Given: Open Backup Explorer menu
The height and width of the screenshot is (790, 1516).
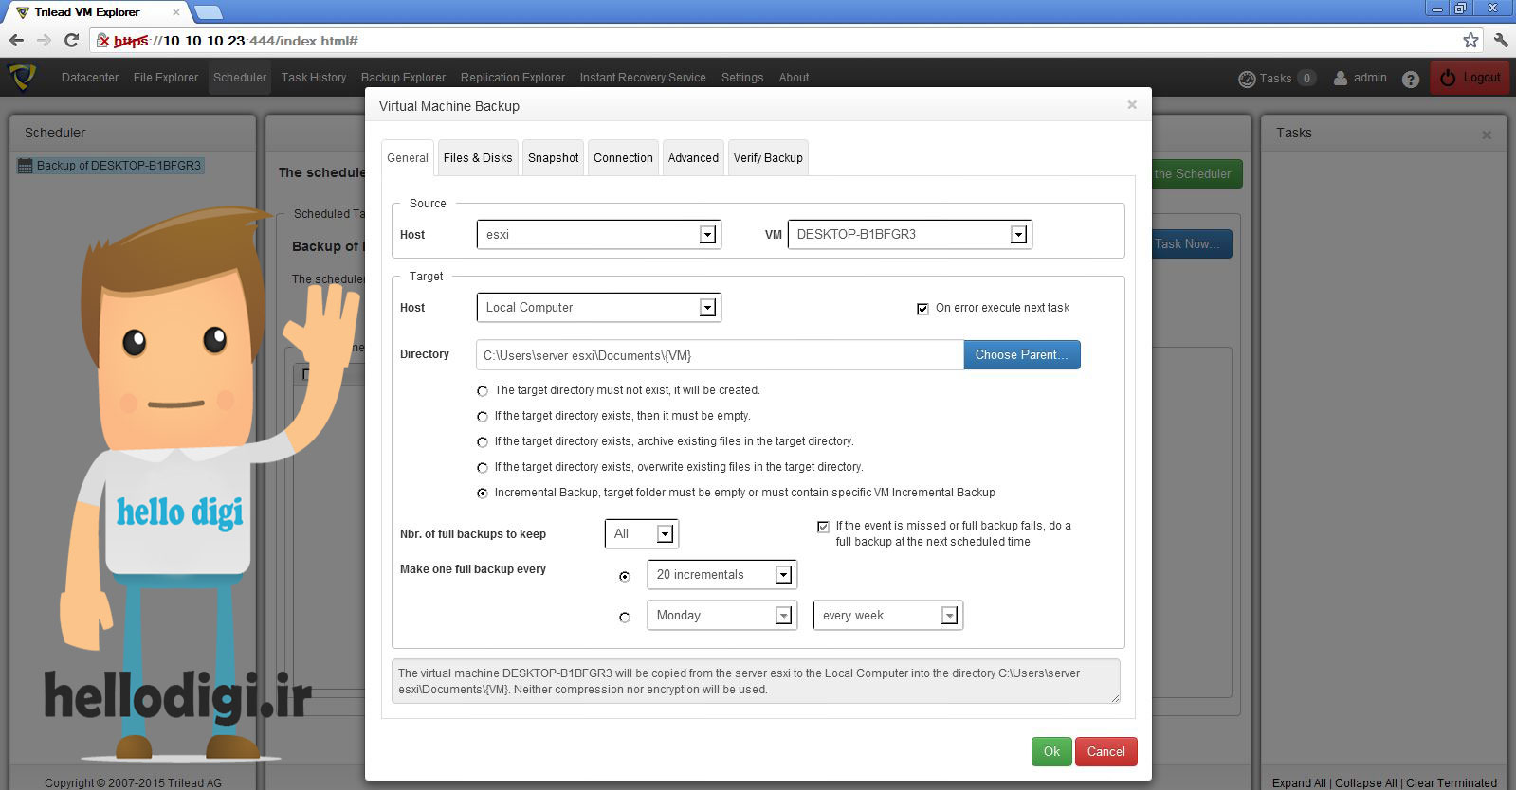Looking at the screenshot, I should coord(403,78).
